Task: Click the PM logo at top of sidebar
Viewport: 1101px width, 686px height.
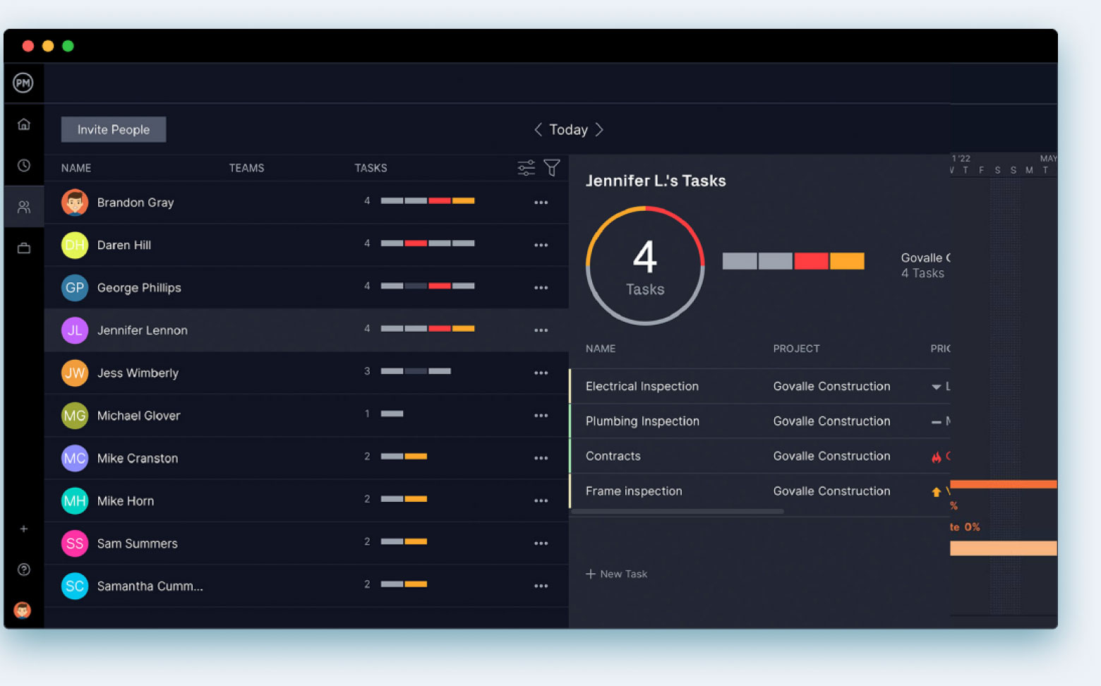Action: pyautogui.click(x=23, y=83)
